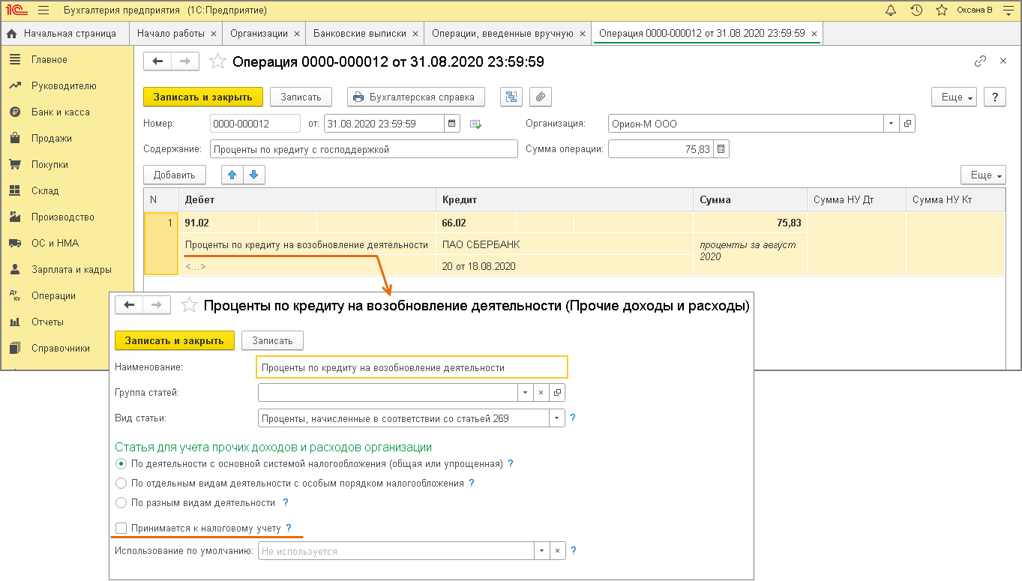Select По разным видам деятельности option
Image resolution: width=1022 pixels, height=581 pixels.
[x=121, y=503]
